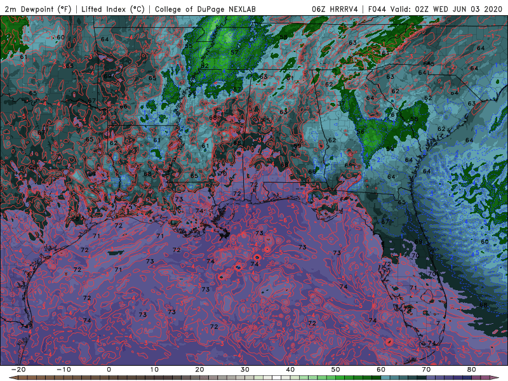Click the 80 label on the color scale
Viewport: 508px width, 381px height.
[472, 370]
